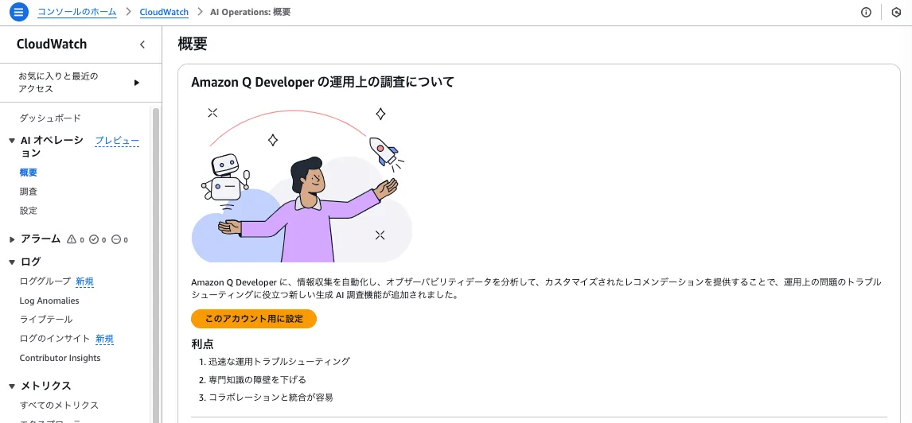
Task: Collapse the CloudWatch sidebar with the chevron
Action: 142,45
